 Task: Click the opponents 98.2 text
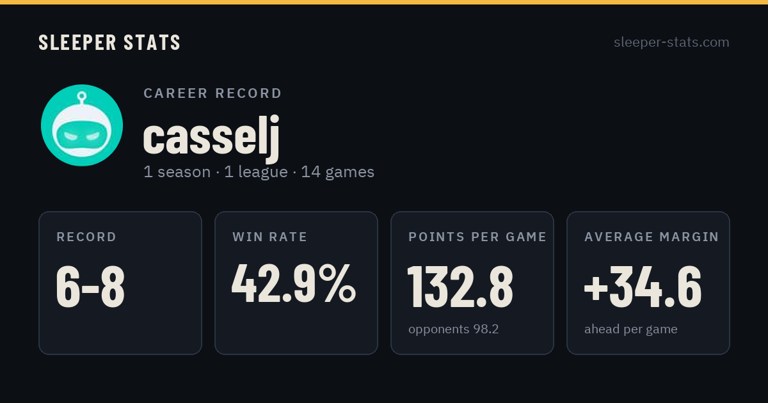tap(454, 329)
